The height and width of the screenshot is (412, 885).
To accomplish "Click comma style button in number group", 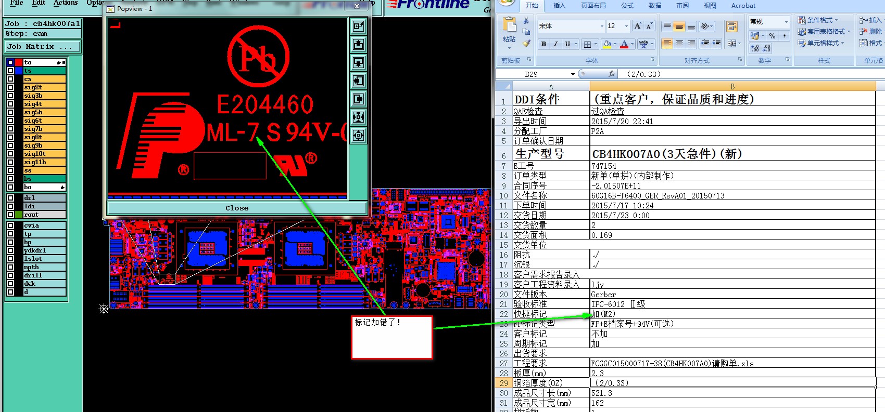I will click(784, 36).
